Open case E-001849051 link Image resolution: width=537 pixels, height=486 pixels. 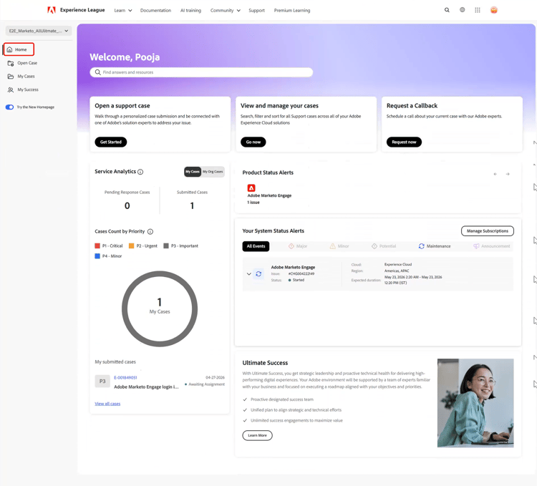pos(125,378)
